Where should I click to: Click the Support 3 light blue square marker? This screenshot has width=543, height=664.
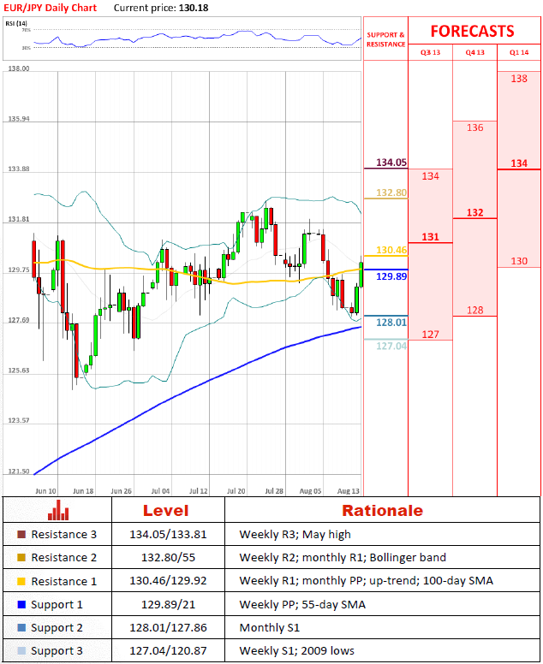click(x=21, y=651)
